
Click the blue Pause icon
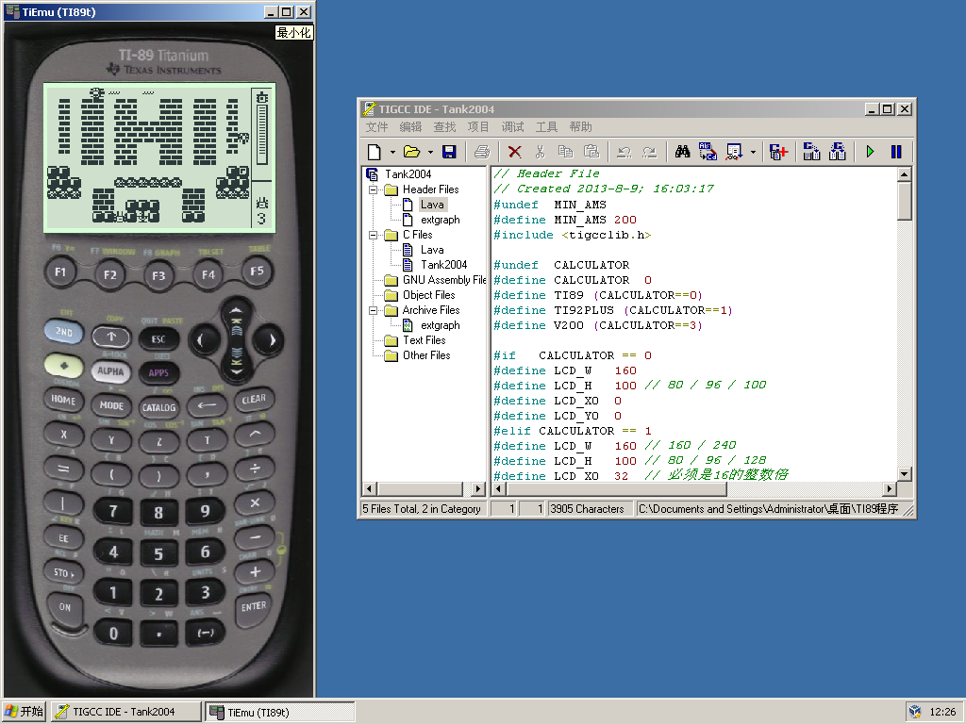coord(896,152)
